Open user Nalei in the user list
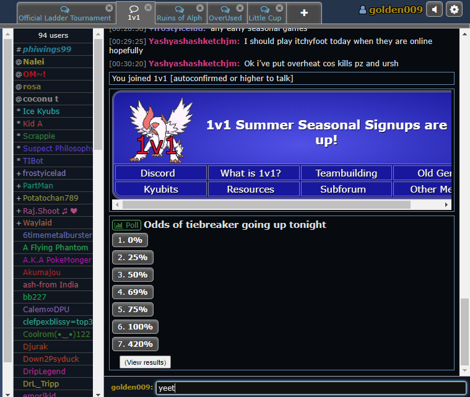Viewport: 470px width, 397px height. pyautogui.click(x=53, y=61)
